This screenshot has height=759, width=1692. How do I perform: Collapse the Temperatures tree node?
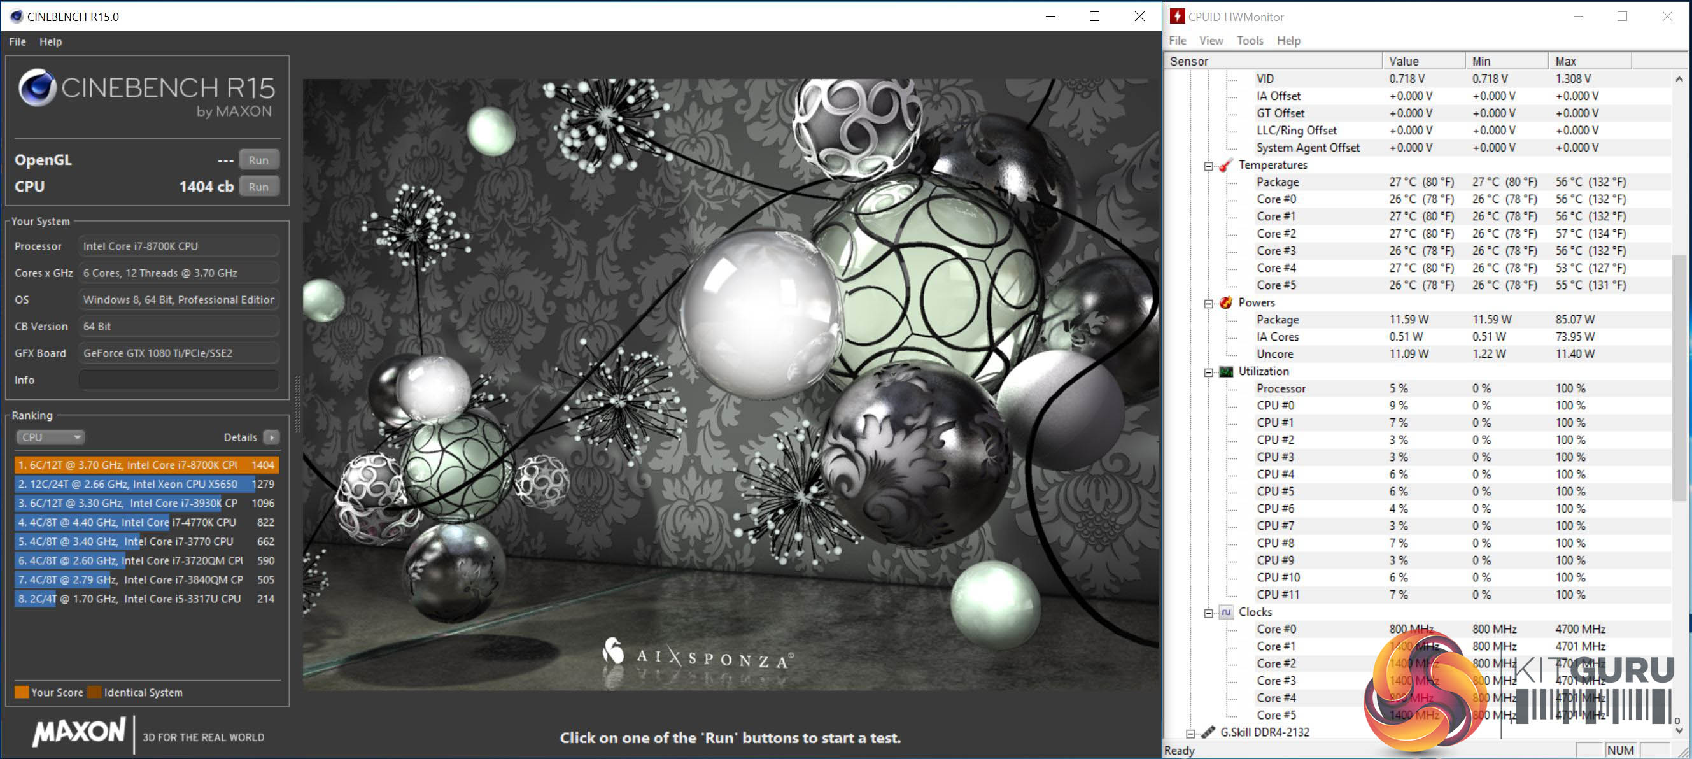[x=1208, y=166]
